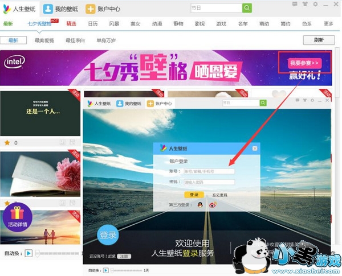
Task: Click the 注册 register button
Action: [x=124, y=256]
